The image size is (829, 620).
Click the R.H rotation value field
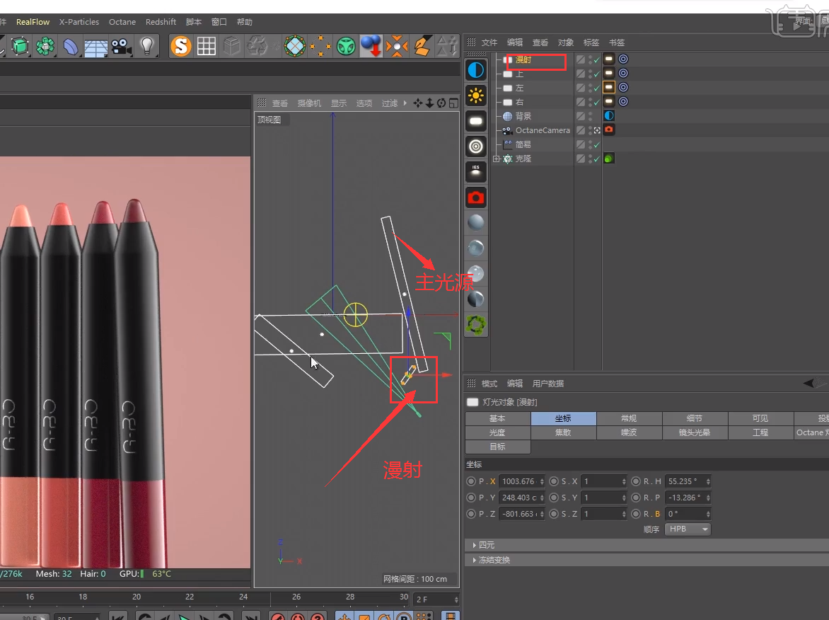coord(684,481)
